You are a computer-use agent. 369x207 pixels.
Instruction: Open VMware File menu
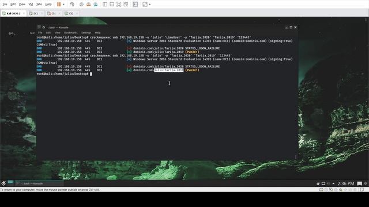(x=5, y=4)
